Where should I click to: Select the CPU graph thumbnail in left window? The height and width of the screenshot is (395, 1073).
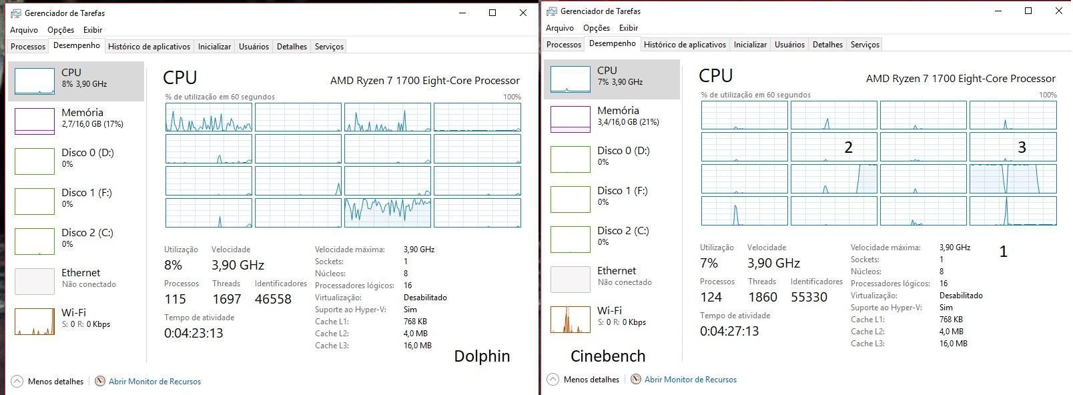click(35, 81)
